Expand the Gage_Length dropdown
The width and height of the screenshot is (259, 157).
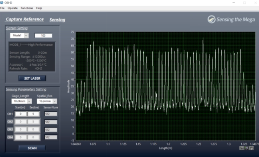[x=21, y=101]
